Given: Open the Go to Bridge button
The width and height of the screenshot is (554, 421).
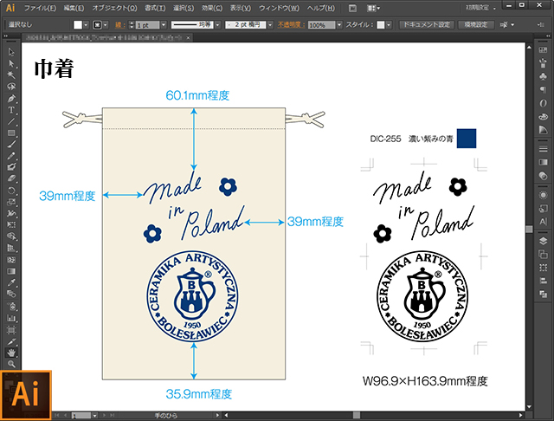Looking at the screenshot, I should click(352, 8).
